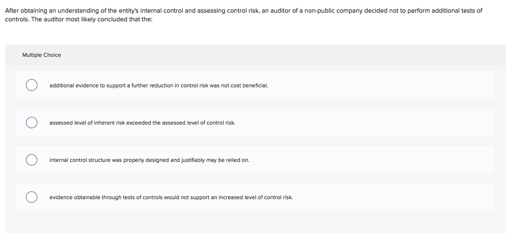Select the "not cost beneficial" radio button
Image resolution: width=510 pixels, height=236 pixels.
click(x=31, y=85)
